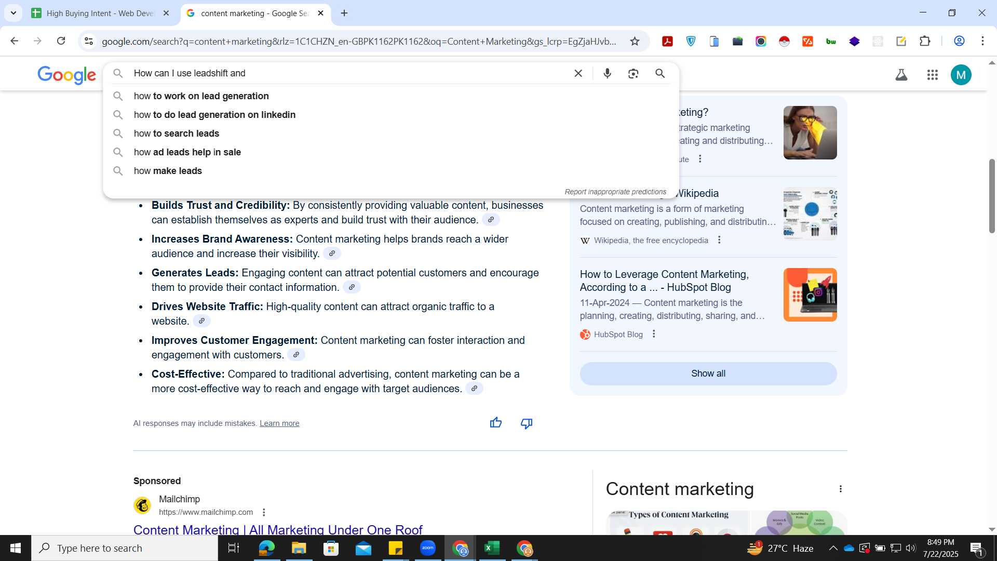997x561 pixels.
Task: Open Google account avatar M
Action: [961, 75]
